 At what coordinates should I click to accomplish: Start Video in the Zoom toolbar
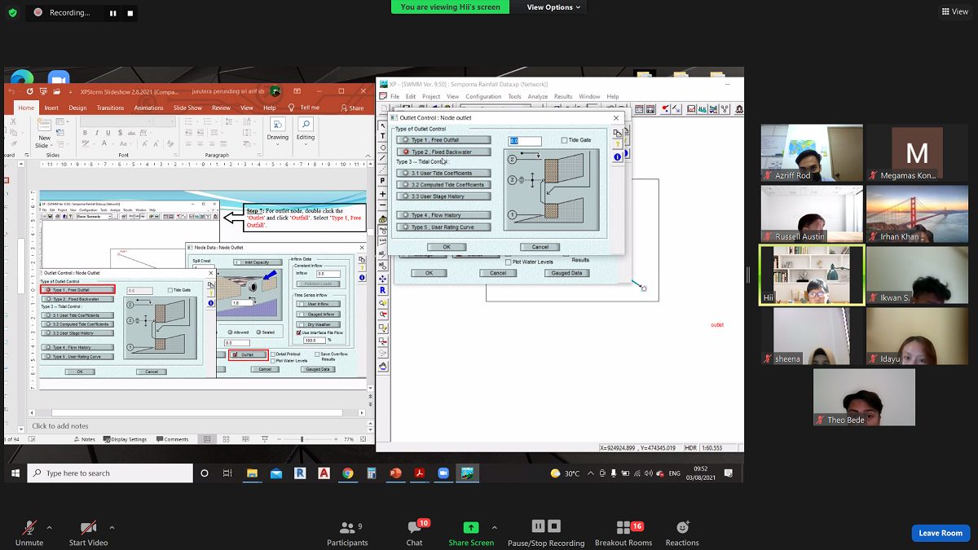pos(88,532)
